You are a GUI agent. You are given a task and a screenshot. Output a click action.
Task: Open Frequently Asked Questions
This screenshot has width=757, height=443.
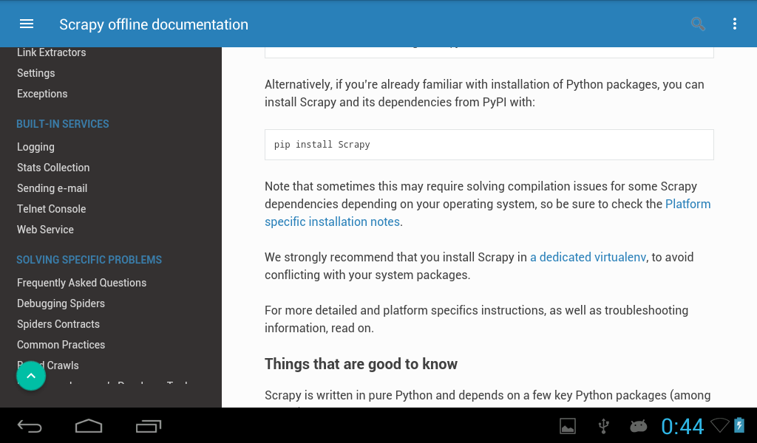[81, 283]
